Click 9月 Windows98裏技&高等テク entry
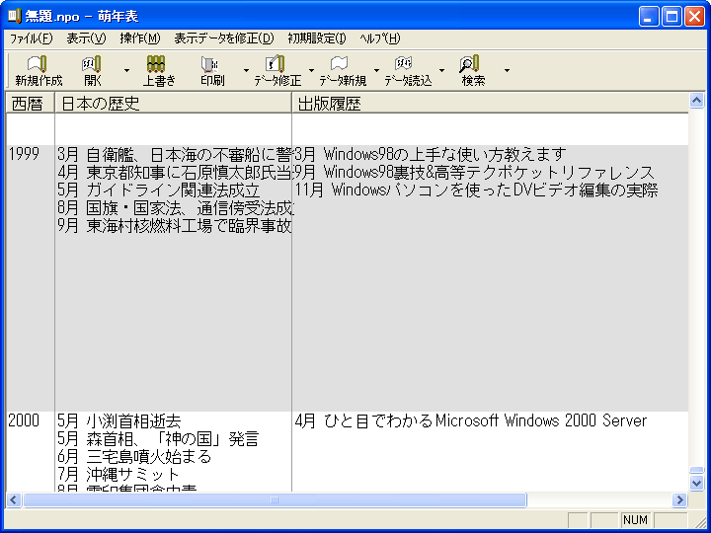This screenshot has width=711, height=533. pyautogui.click(x=474, y=172)
